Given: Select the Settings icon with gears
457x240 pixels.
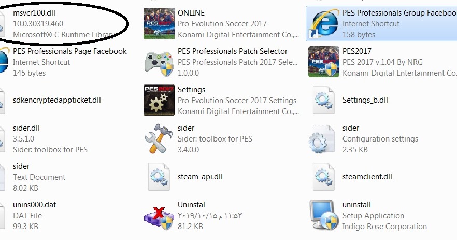Looking at the screenshot, I should pyautogui.click(x=159, y=100).
